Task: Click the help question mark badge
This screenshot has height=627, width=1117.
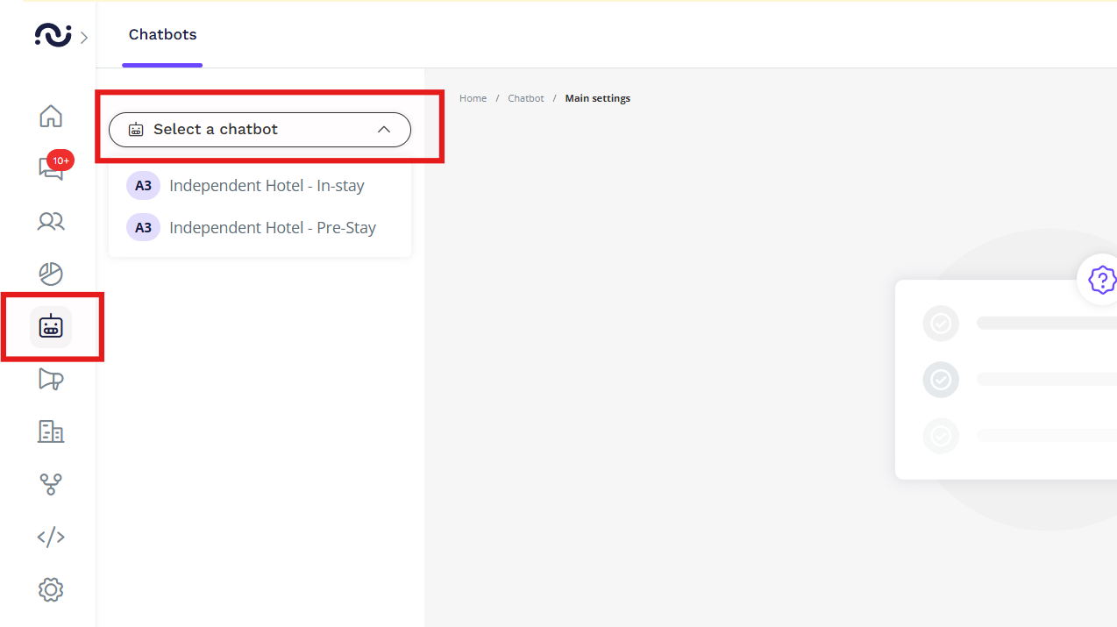Action: (1101, 280)
